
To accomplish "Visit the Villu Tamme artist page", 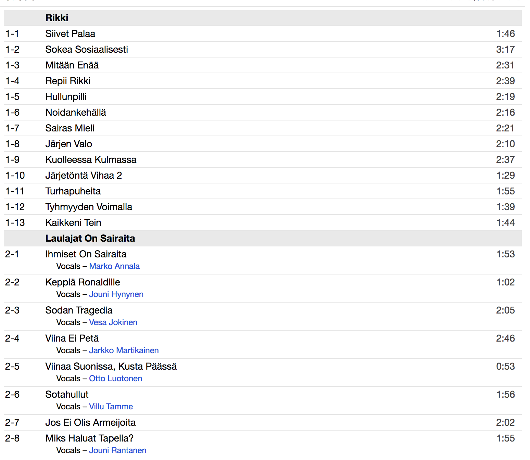I will [111, 407].
